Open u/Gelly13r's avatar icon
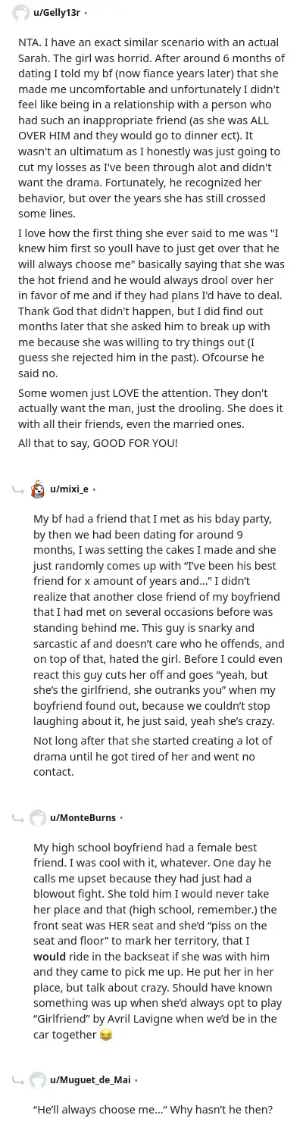The image size is (303, 1137). point(21,13)
